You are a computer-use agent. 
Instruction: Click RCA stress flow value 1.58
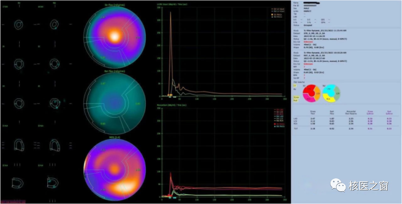313,123
